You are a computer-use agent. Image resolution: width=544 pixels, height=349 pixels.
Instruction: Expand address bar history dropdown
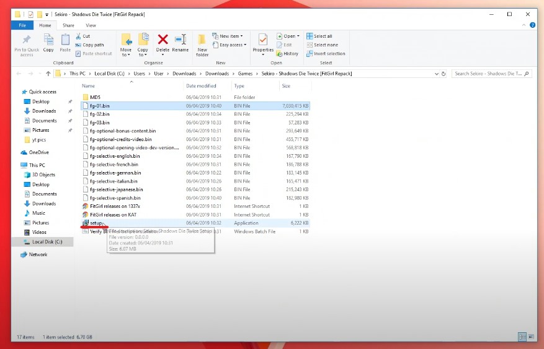(437, 74)
